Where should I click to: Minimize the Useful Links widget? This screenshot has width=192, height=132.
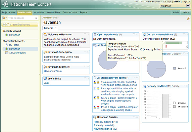(88, 78)
